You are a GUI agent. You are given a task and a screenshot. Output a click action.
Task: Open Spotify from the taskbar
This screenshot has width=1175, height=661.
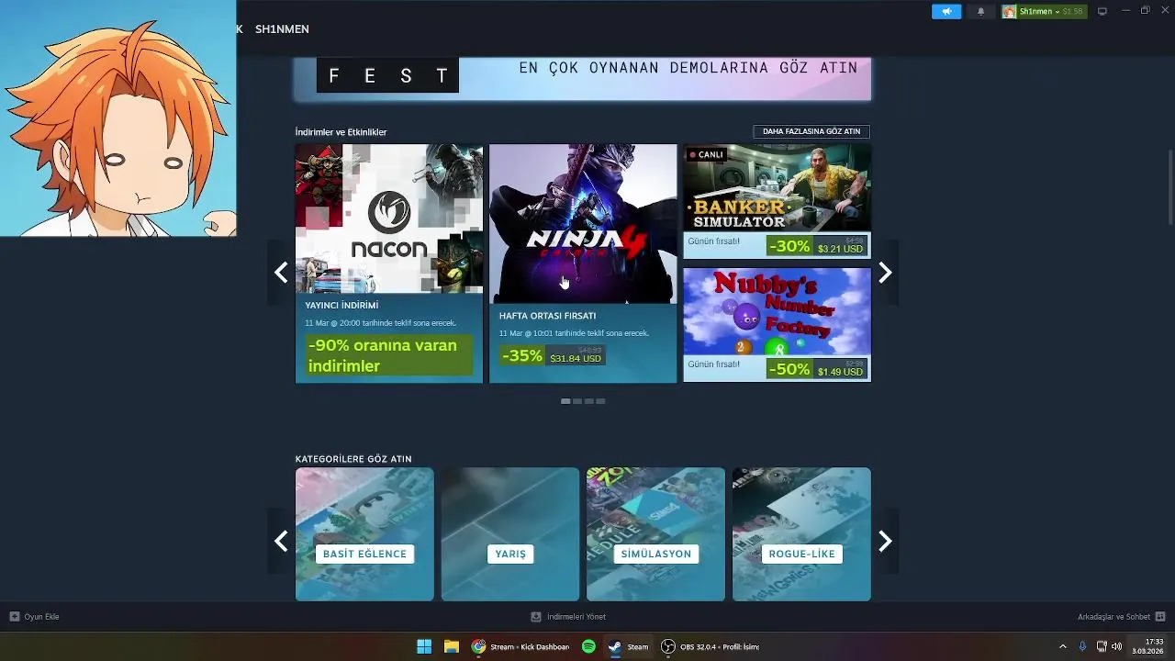tap(588, 646)
